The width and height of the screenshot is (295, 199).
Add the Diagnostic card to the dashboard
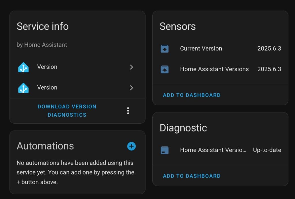pyautogui.click(x=192, y=176)
